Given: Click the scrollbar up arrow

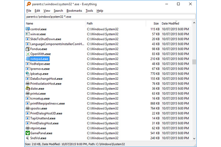Looking at the screenshot, I should [x=194, y=23].
